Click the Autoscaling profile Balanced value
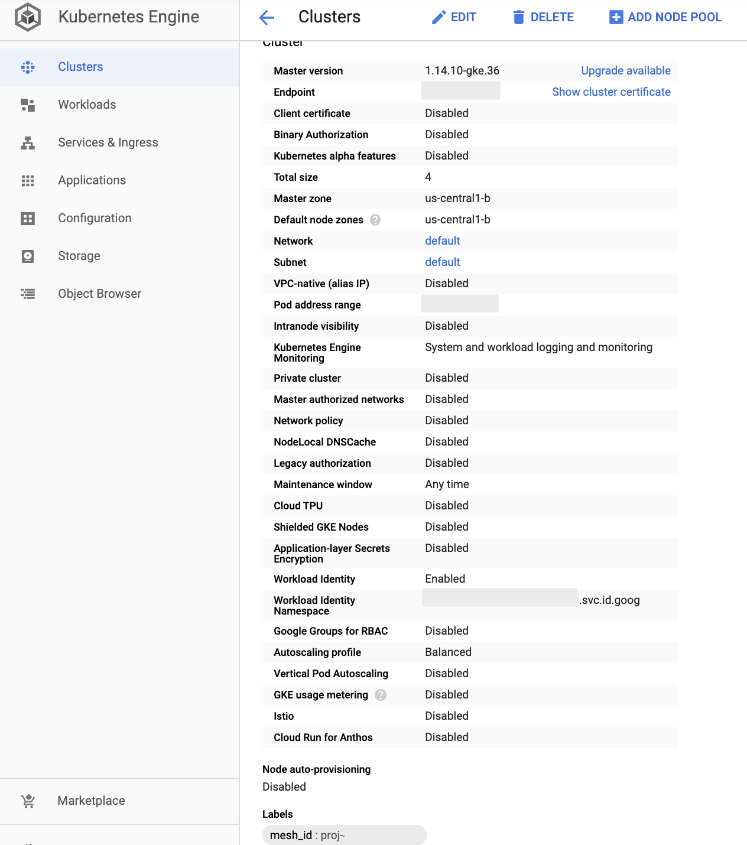The image size is (747, 845). (448, 652)
